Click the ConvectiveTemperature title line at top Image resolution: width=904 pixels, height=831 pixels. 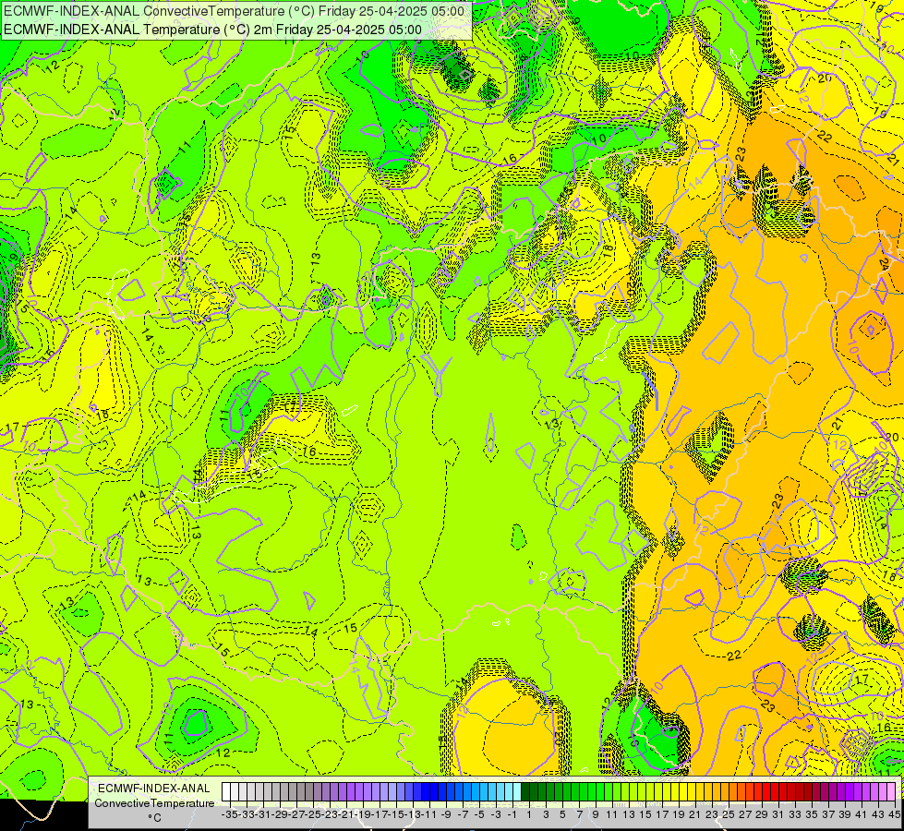click(234, 11)
